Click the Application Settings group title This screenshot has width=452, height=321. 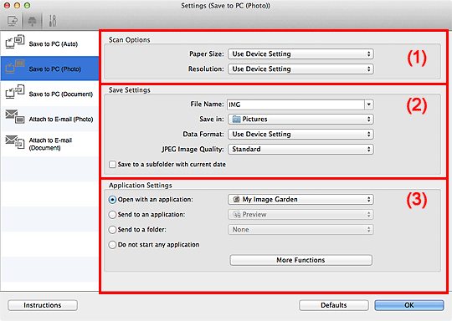(x=141, y=185)
